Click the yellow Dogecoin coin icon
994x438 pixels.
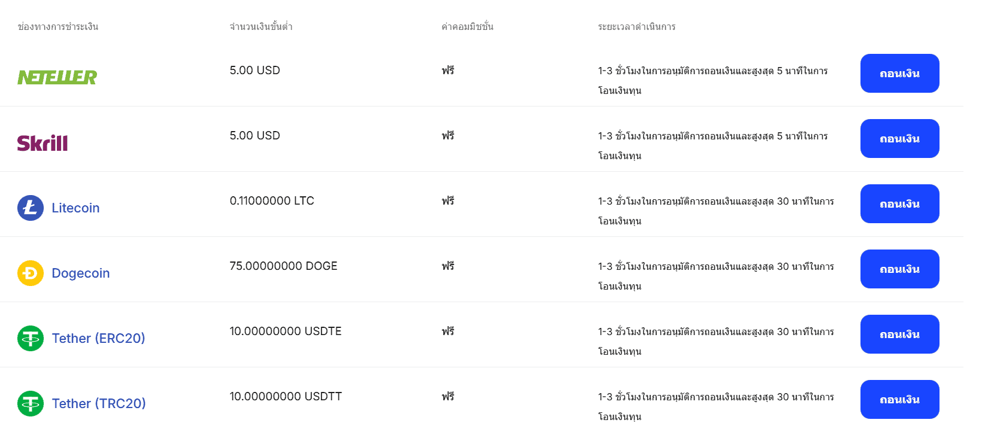[x=31, y=273]
